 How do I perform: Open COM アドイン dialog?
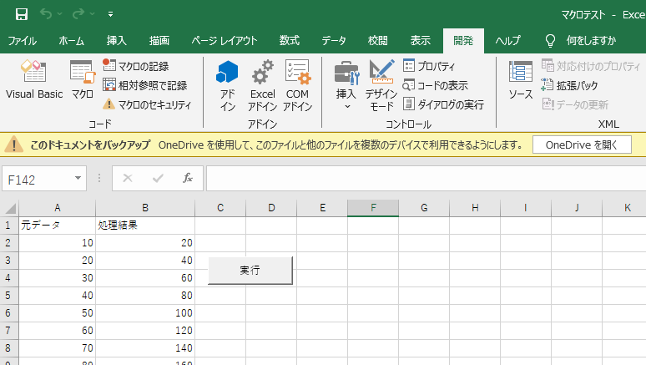click(x=296, y=85)
